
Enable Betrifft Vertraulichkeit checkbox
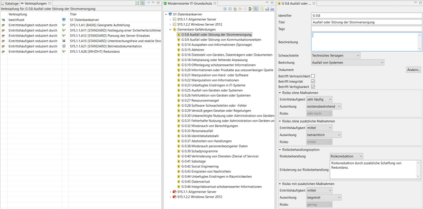(x=313, y=76)
